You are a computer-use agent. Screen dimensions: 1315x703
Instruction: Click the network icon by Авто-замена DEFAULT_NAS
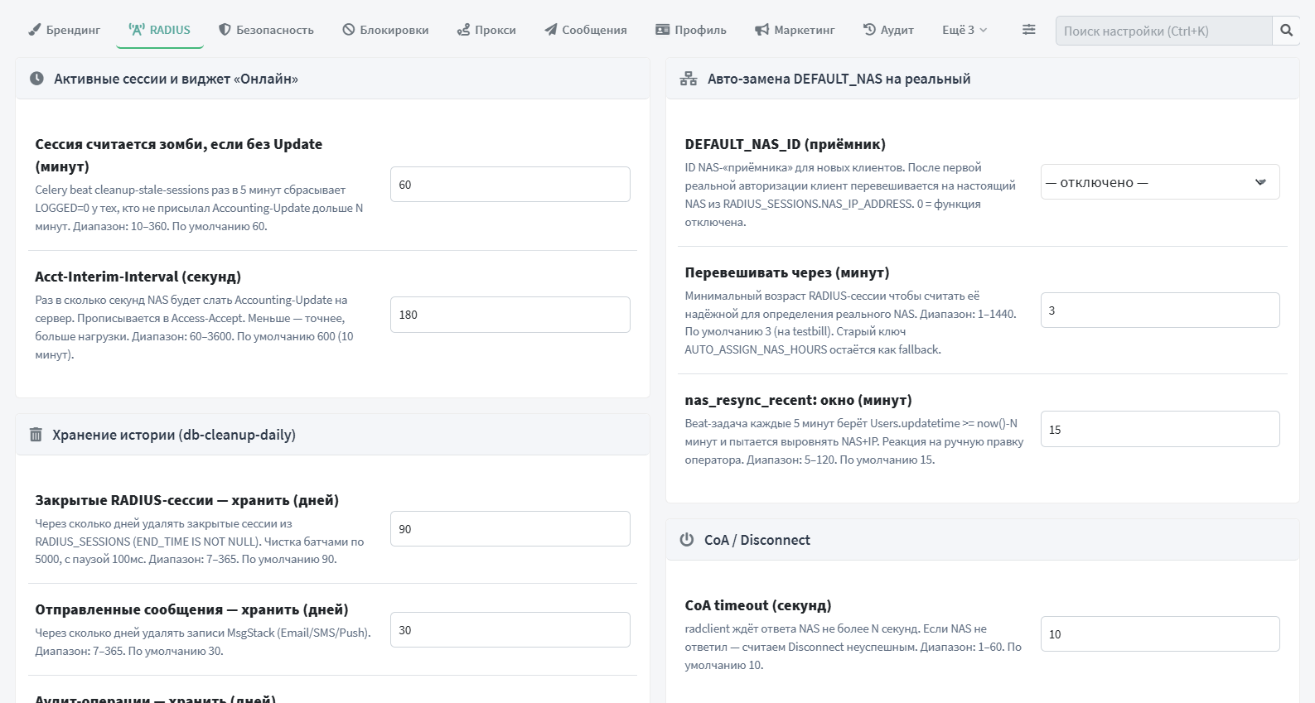(689, 79)
